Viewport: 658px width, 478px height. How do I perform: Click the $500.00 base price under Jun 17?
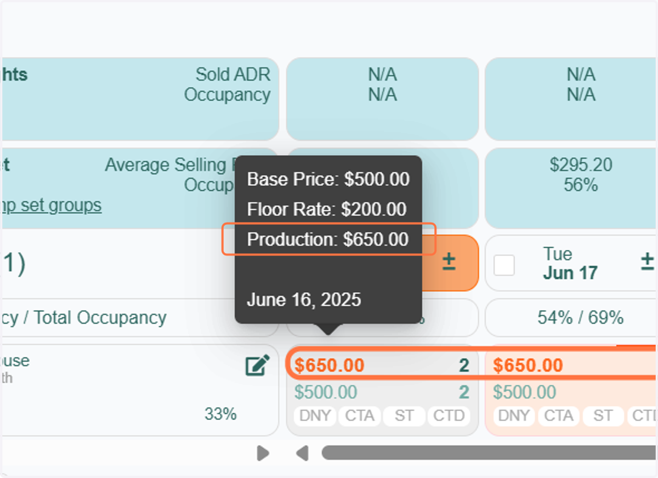click(x=524, y=392)
